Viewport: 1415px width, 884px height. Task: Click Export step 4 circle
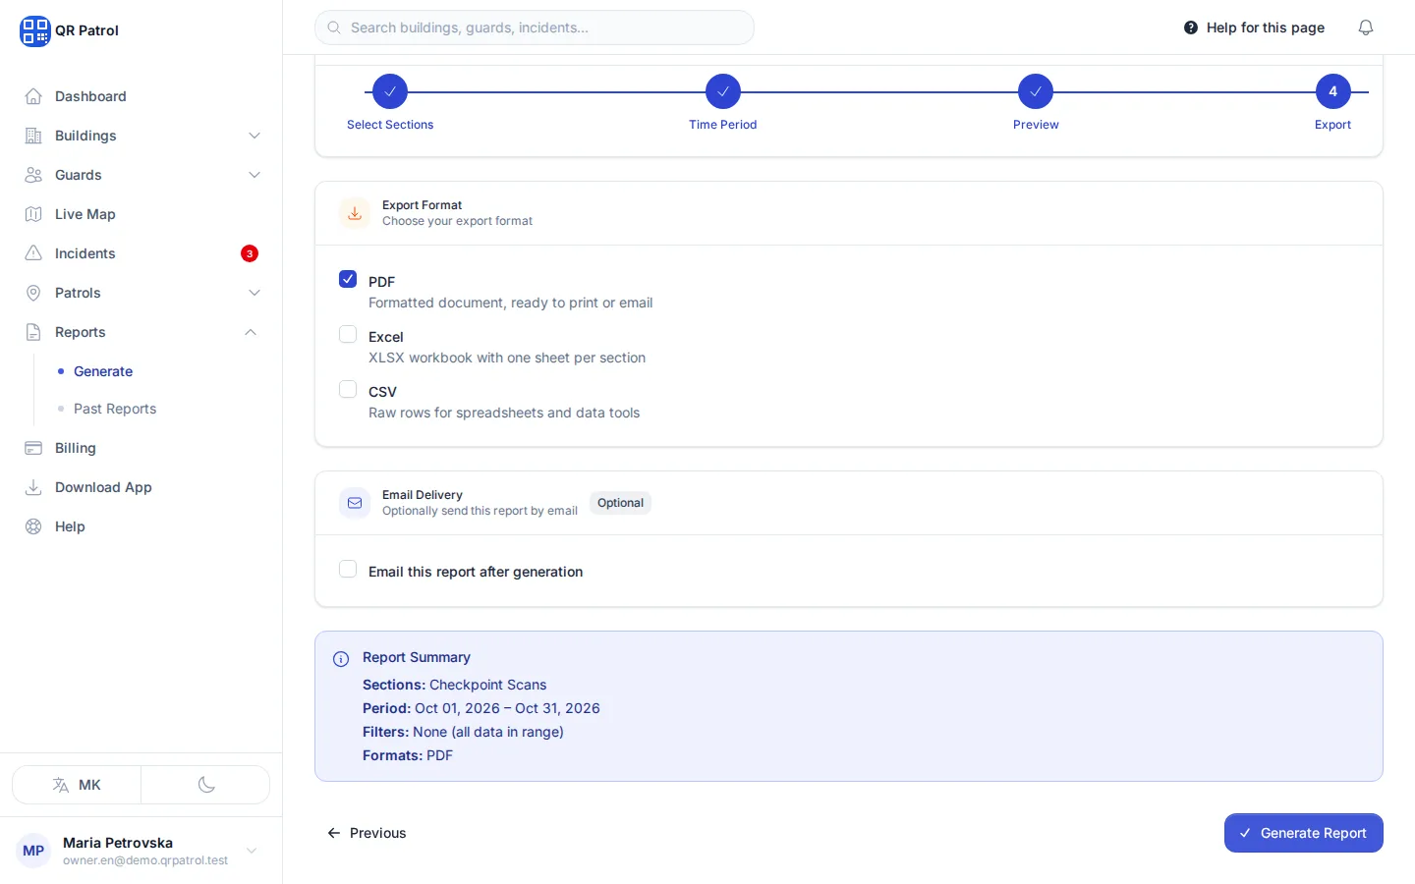(x=1333, y=91)
